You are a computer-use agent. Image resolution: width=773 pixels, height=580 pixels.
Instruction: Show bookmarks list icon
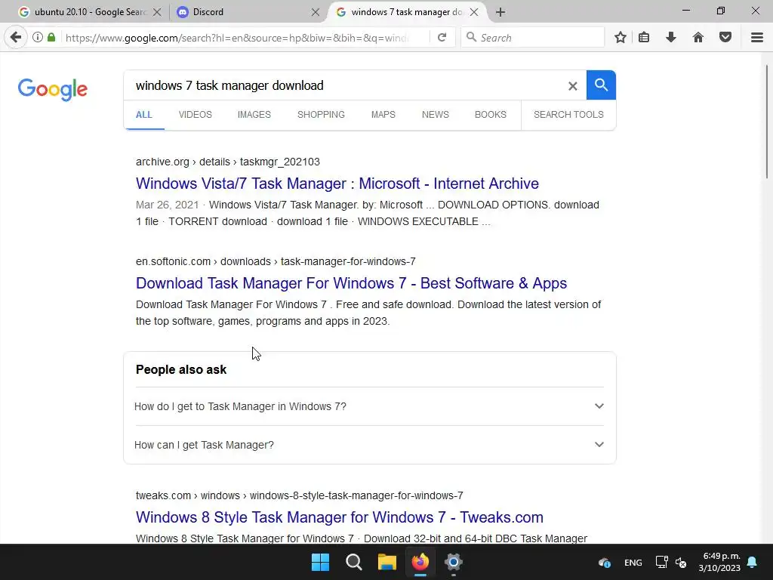point(644,38)
